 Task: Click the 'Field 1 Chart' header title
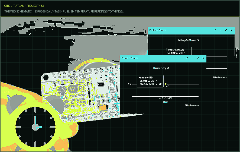pyautogui.click(x=129, y=58)
